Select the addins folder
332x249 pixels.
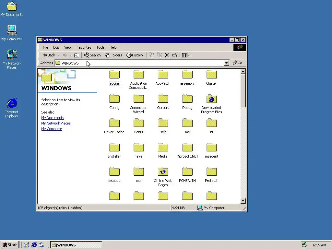pyautogui.click(x=114, y=78)
